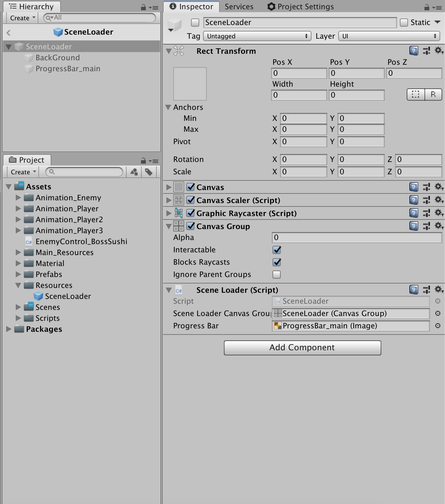Image resolution: width=445 pixels, height=504 pixels.
Task: Uncheck the Blocks Raycasts checkbox
Action: point(277,262)
